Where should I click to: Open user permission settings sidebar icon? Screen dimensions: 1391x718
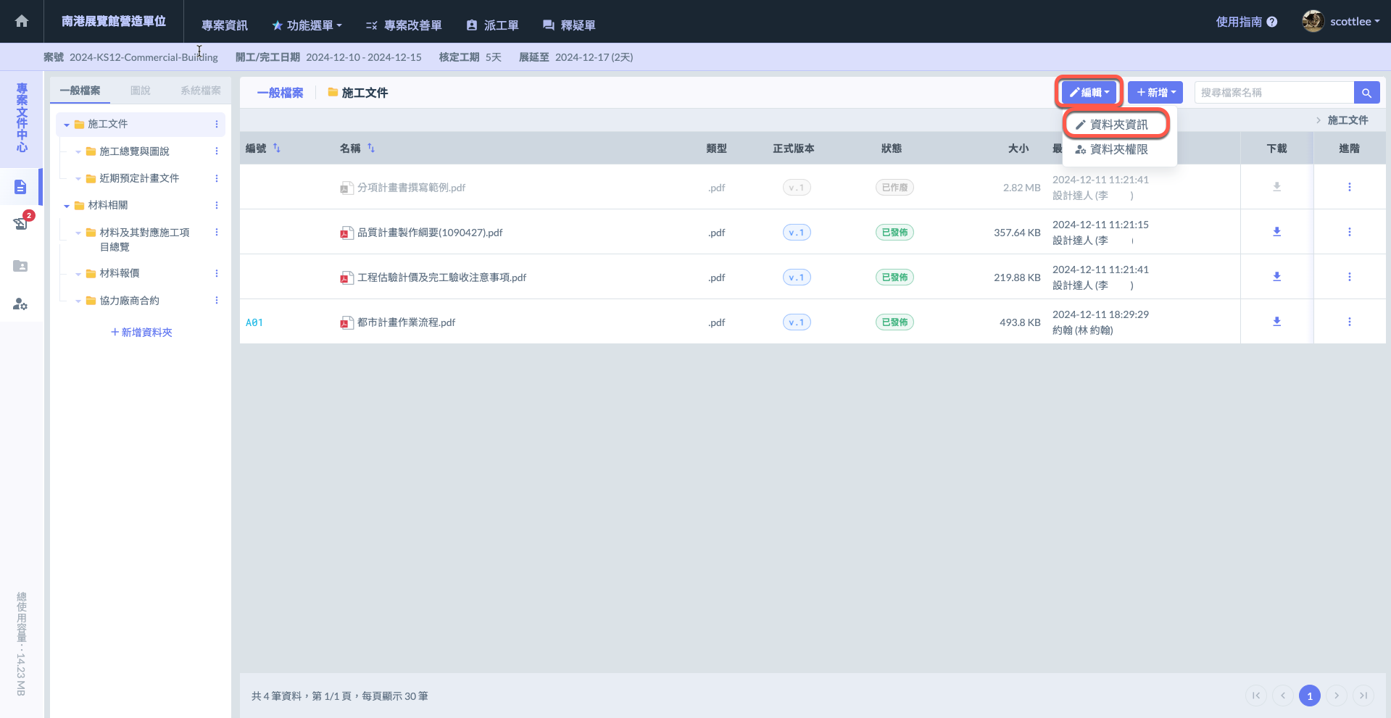pos(20,304)
